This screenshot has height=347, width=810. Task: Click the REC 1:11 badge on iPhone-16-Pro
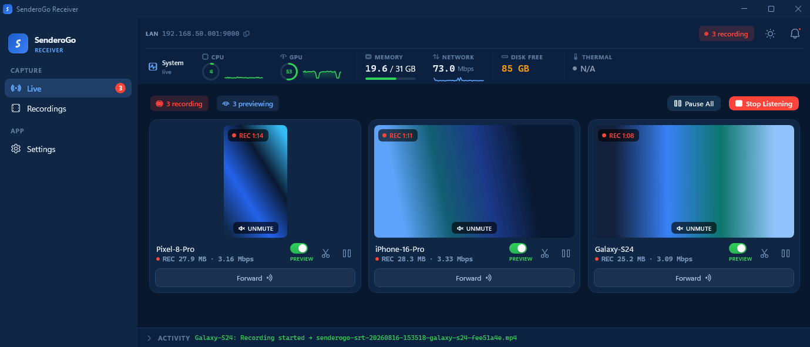pos(398,136)
